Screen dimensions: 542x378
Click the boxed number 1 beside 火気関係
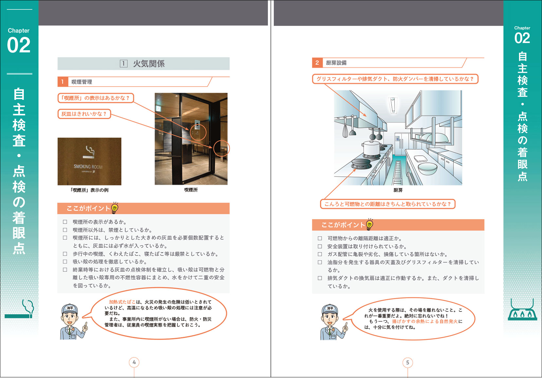point(123,63)
